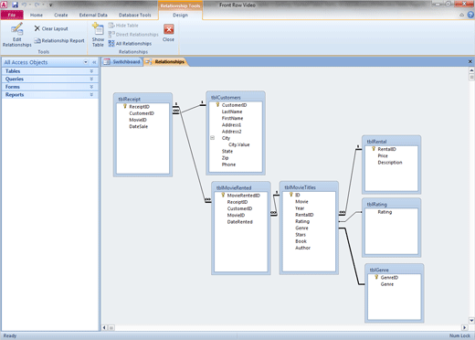Click the RentalID key icon in tblRental
This screenshot has height=340, width=475.
click(x=374, y=149)
